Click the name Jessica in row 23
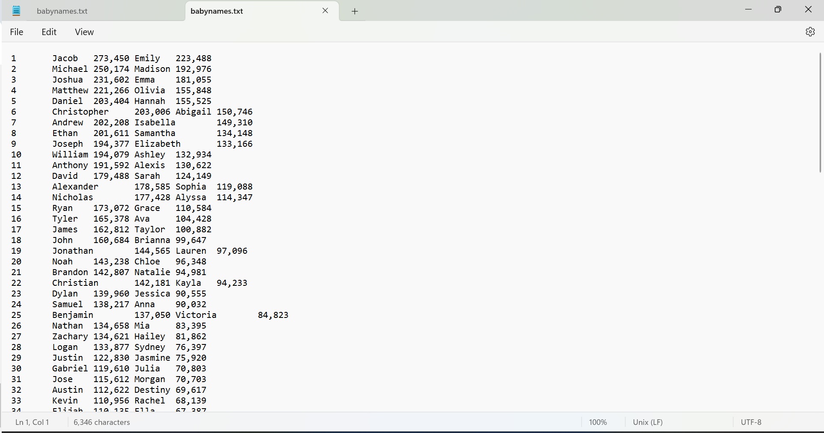 152,294
